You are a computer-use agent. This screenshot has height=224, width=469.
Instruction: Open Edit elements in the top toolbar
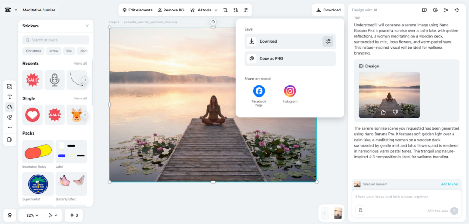click(137, 10)
